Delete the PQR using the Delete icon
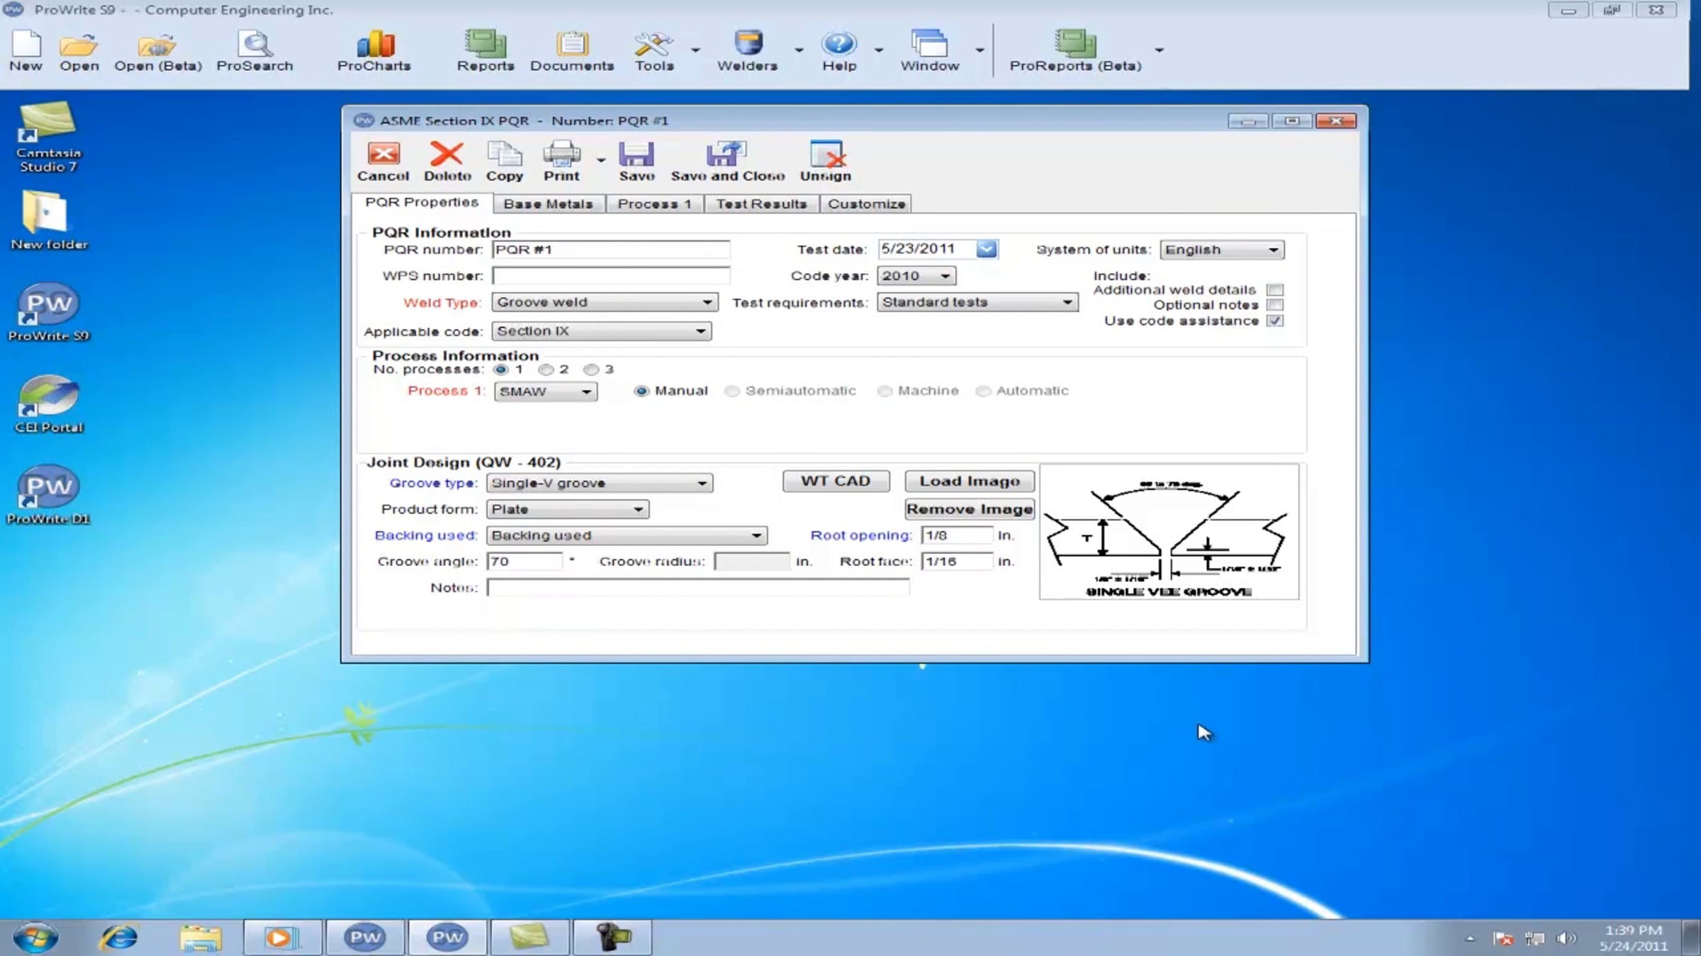This screenshot has height=956, width=1701. pos(447,161)
